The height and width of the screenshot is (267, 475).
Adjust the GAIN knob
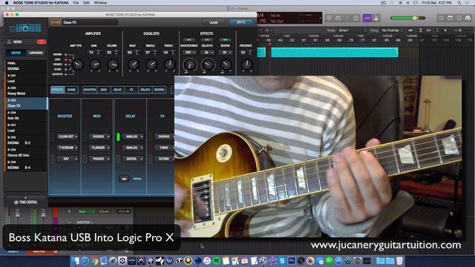point(95,65)
